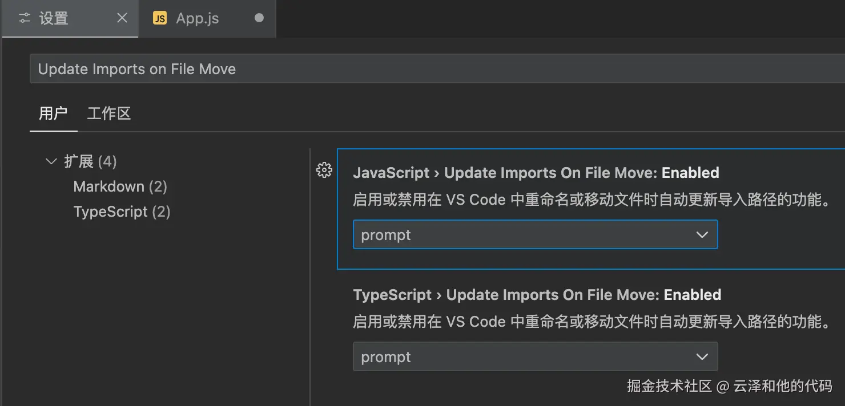The height and width of the screenshot is (406, 845).
Task: Click the unsaved dot on App.js tab
Action: (259, 18)
